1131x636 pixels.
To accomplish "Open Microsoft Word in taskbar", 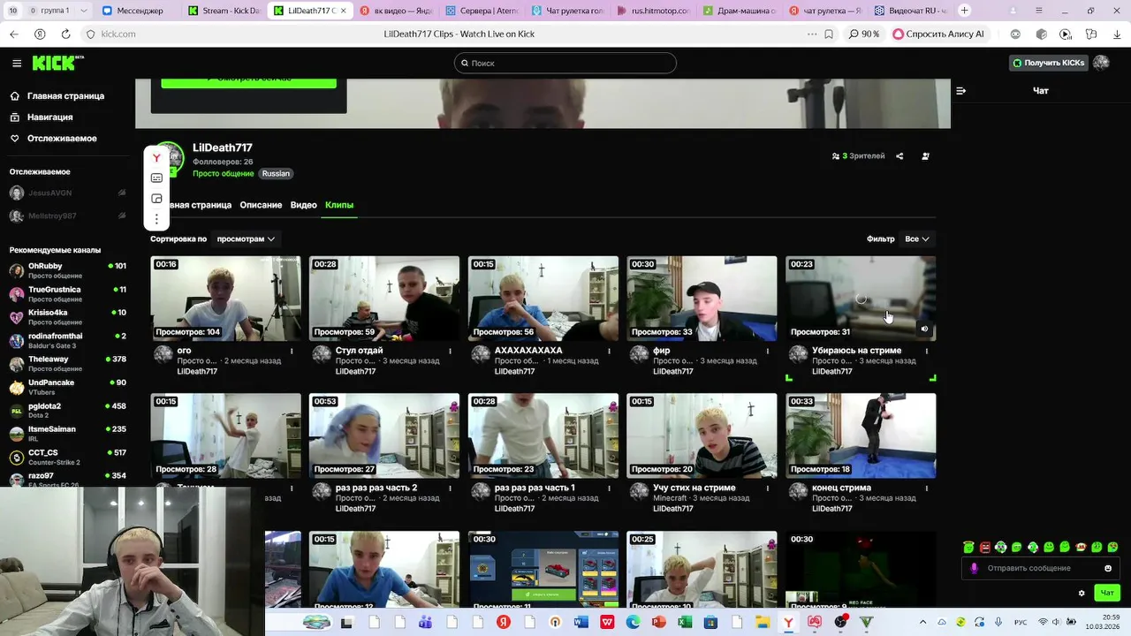I will click(581, 622).
